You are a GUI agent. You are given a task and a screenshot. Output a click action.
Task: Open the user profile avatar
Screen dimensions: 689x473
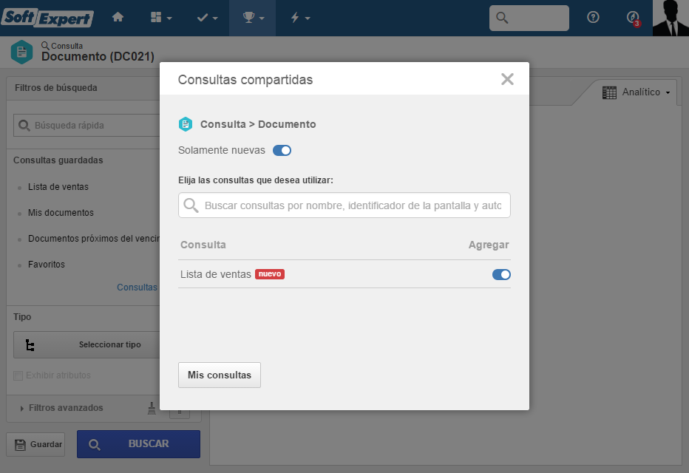click(671, 18)
